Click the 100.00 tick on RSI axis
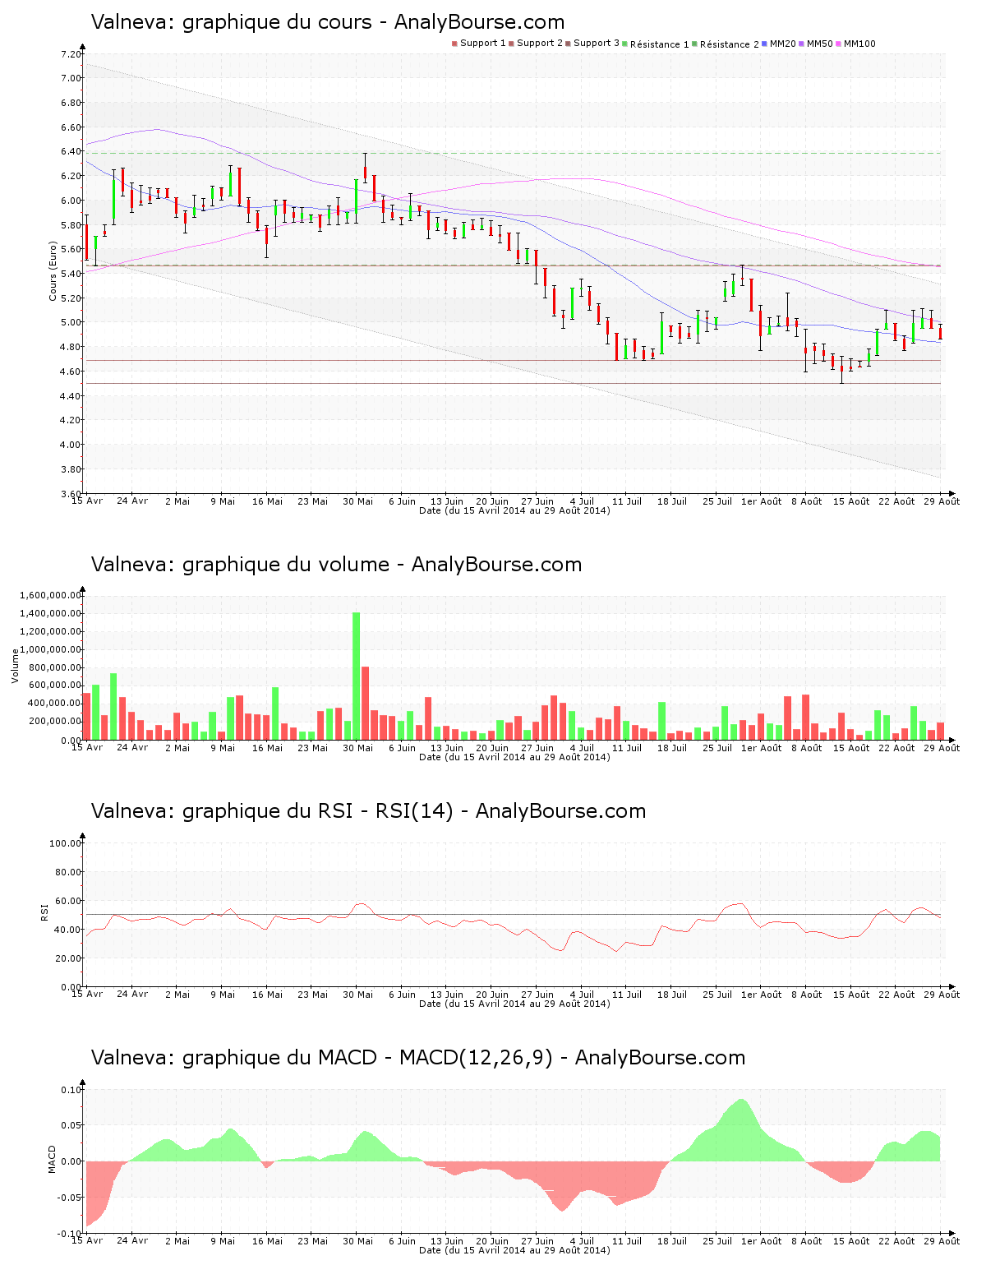This screenshot has width=986, height=1274. pyautogui.click(x=66, y=843)
